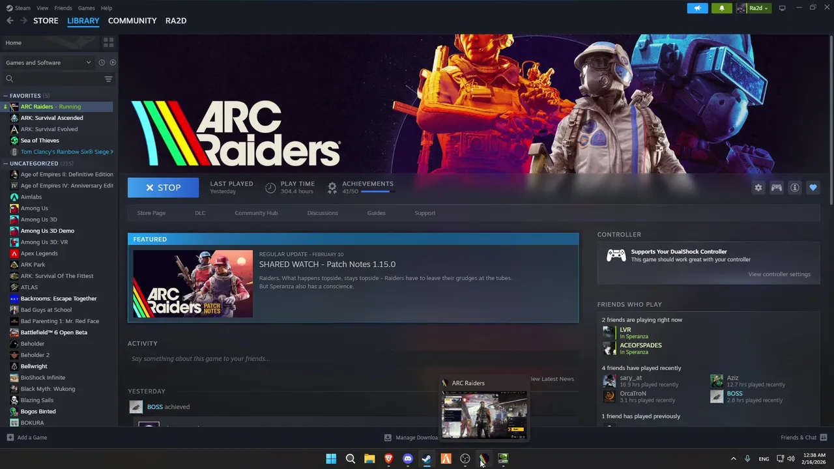Image resolution: width=834 pixels, height=469 pixels.
Task: Toggle ARC Raiders favorite heart
Action: 813,188
